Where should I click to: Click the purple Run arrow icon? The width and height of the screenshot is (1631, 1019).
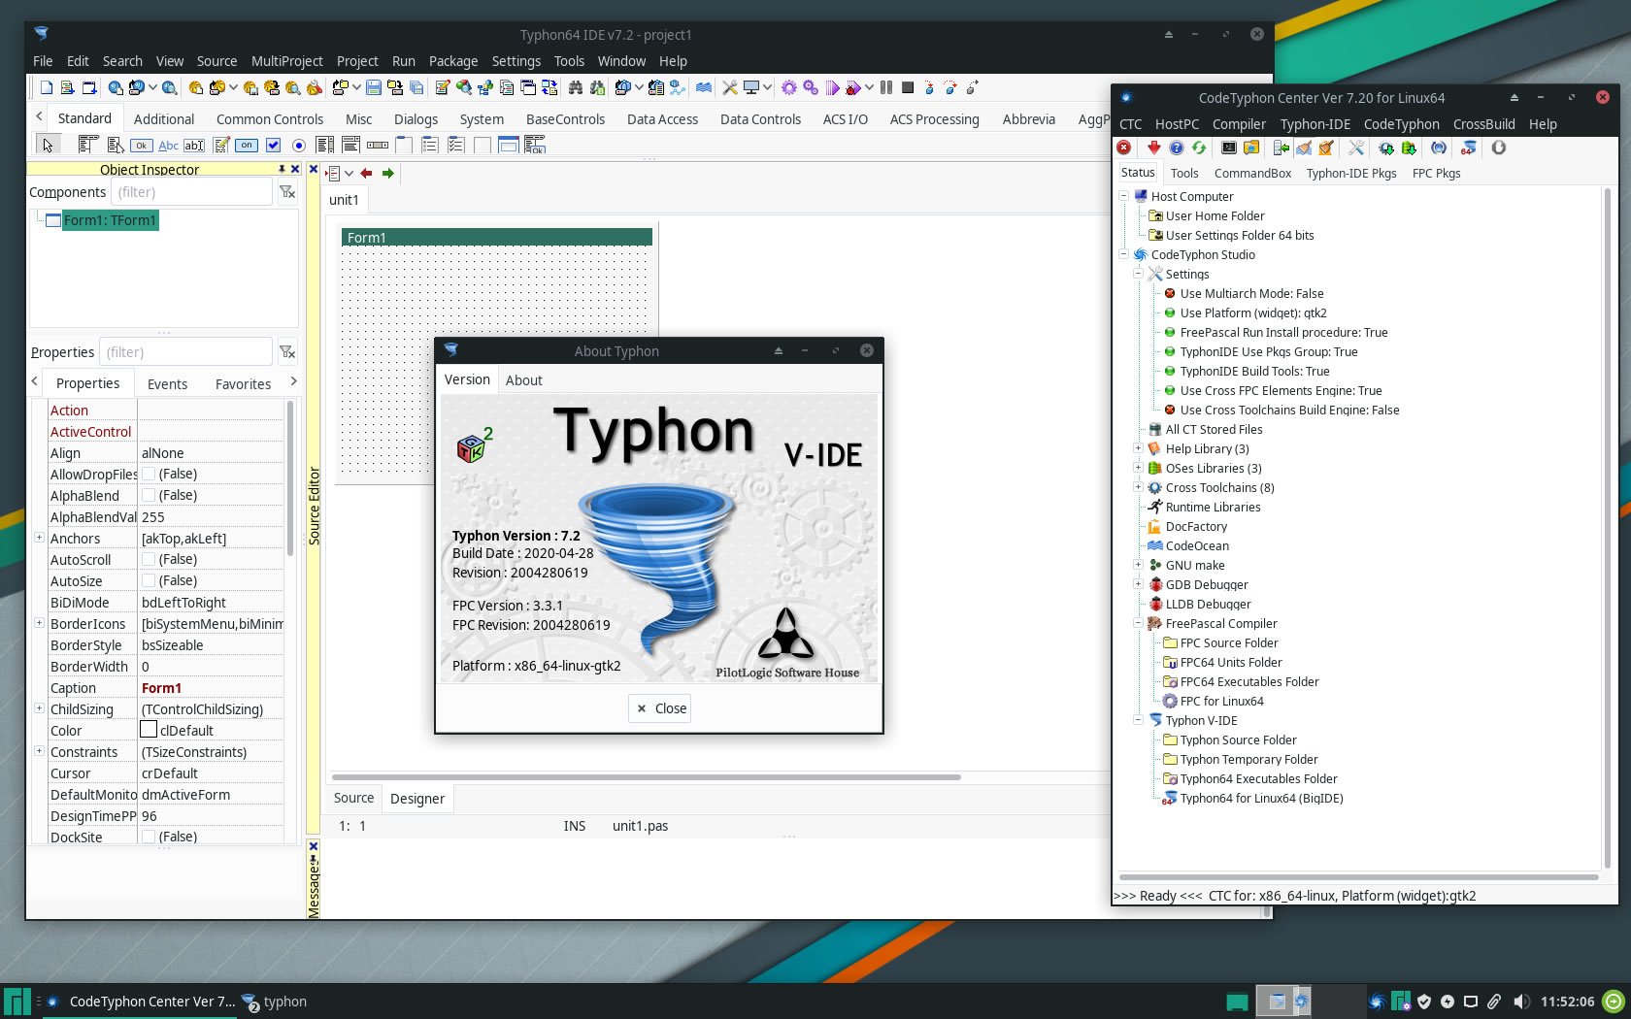[x=832, y=87]
